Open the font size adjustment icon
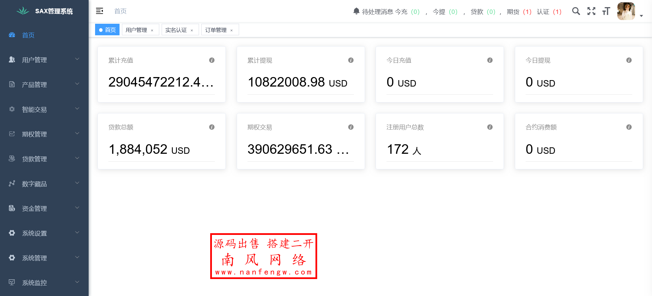The height and width of the screenshot is (296, 652). (606, 11)
